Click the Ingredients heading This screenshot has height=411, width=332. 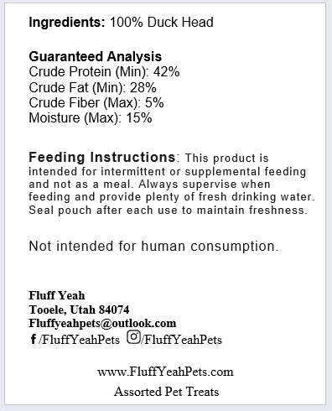pos(67,23)
